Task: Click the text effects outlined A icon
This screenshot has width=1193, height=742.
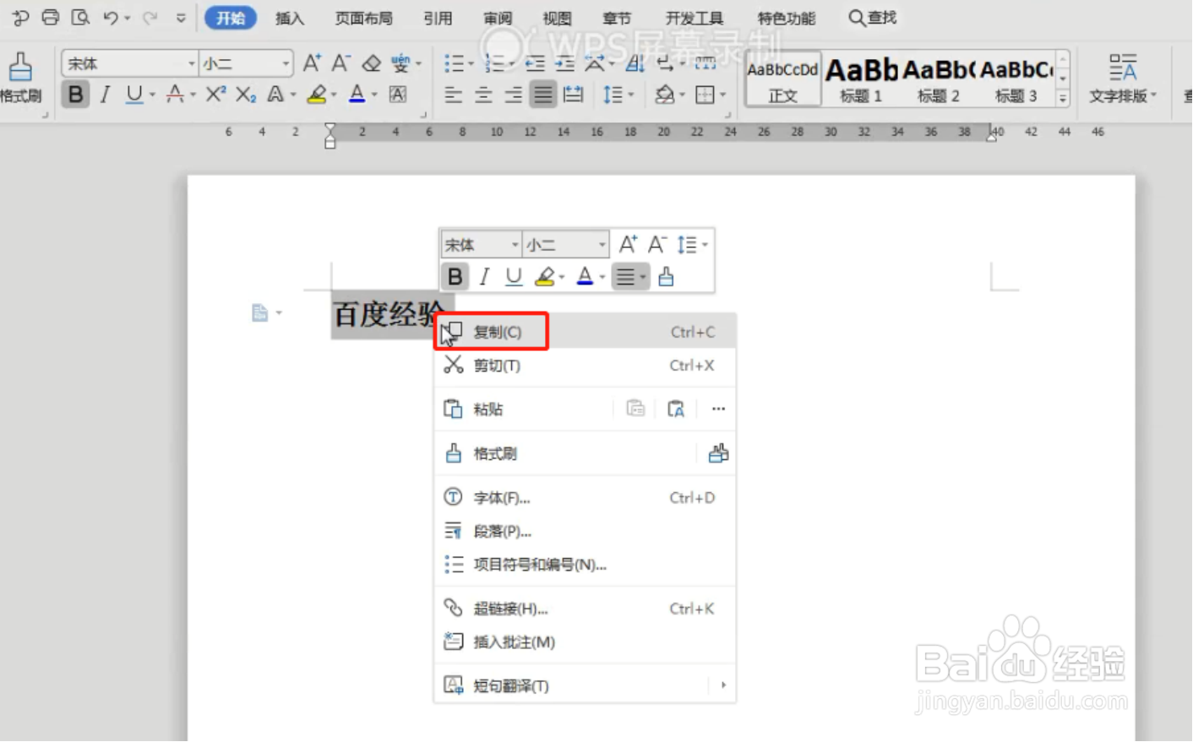Action: click(x=275, y=95)
